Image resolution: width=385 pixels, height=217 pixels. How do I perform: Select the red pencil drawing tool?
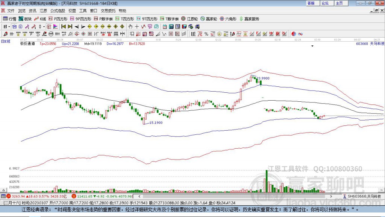(5, 34)
